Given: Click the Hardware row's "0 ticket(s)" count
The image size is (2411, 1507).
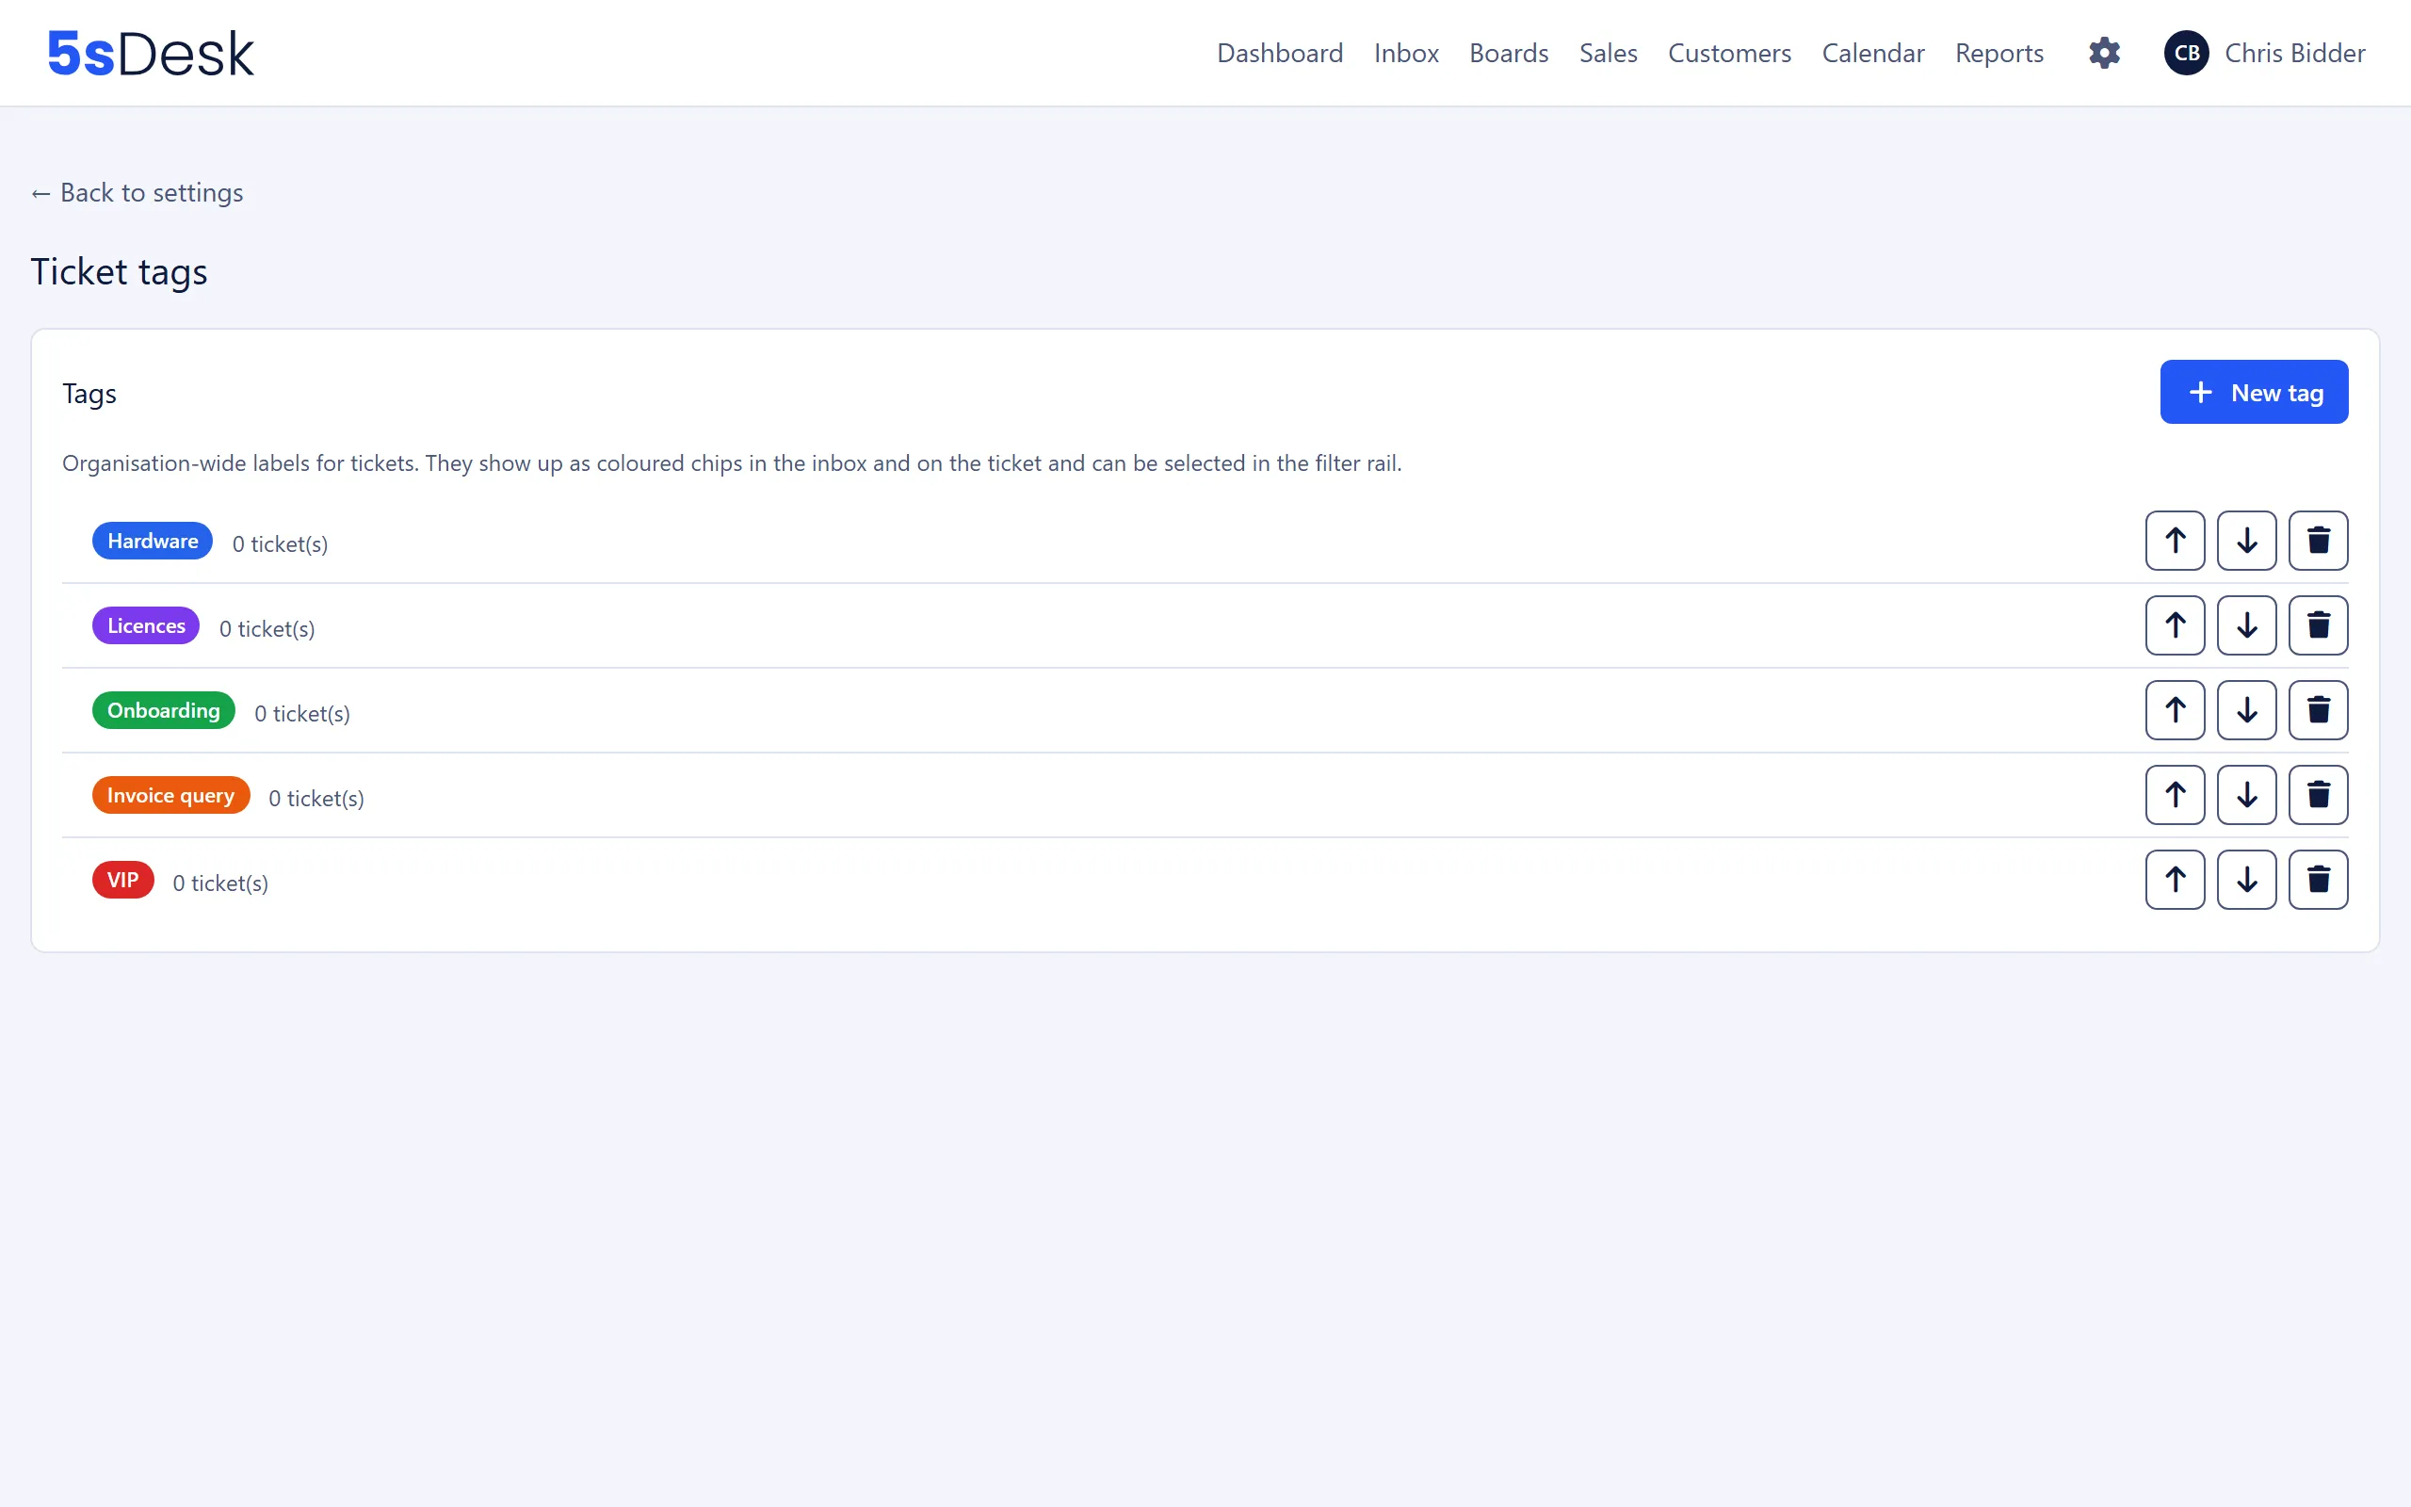Looking at the screenshot, I should coord(280,544).
